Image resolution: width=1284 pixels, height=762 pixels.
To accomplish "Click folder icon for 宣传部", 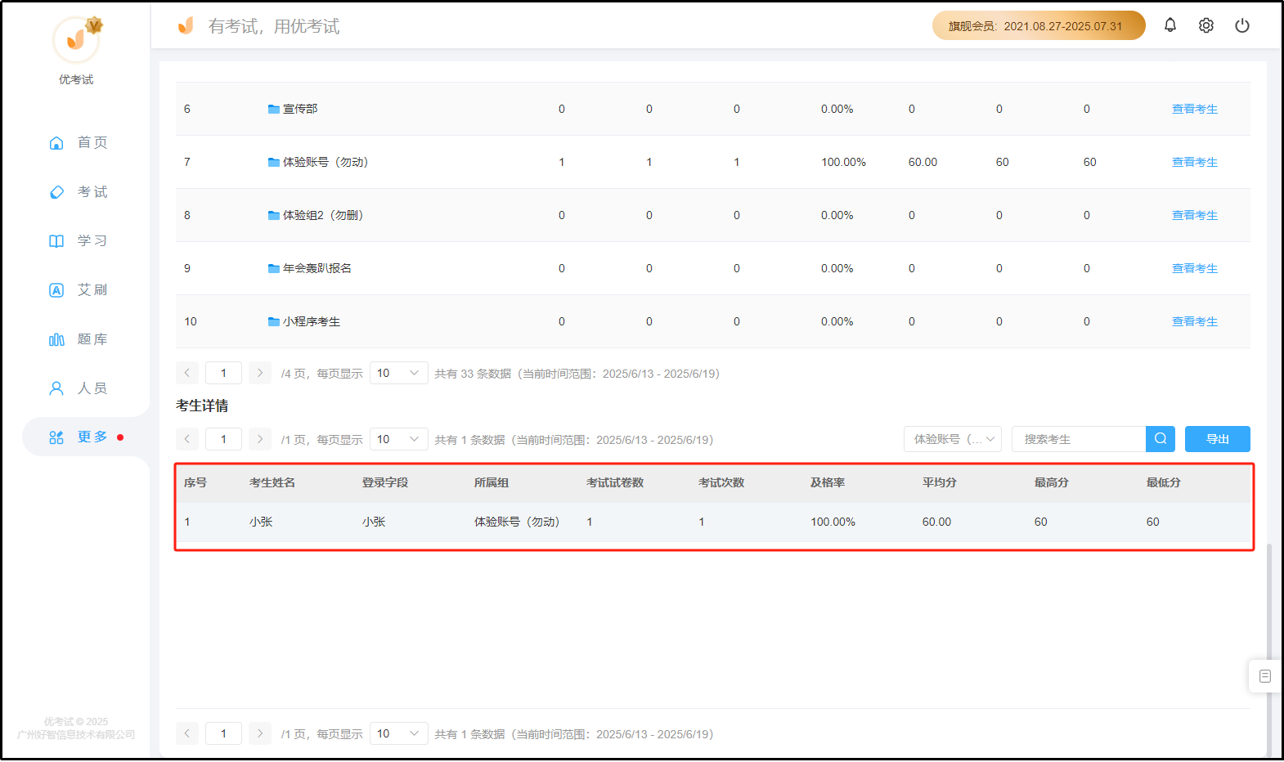I will pyautogui.click(x=274, y=109).
